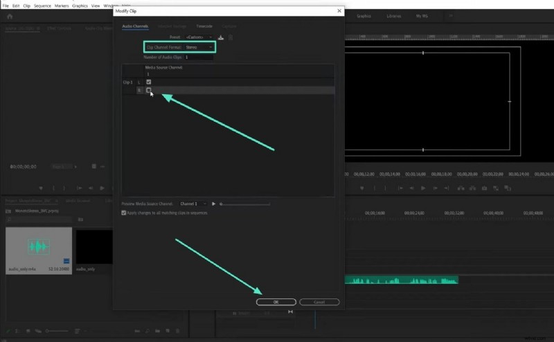Click the blue badge on audio_only.m4a thumbnail
554x342 pixels.
[66, 260]
